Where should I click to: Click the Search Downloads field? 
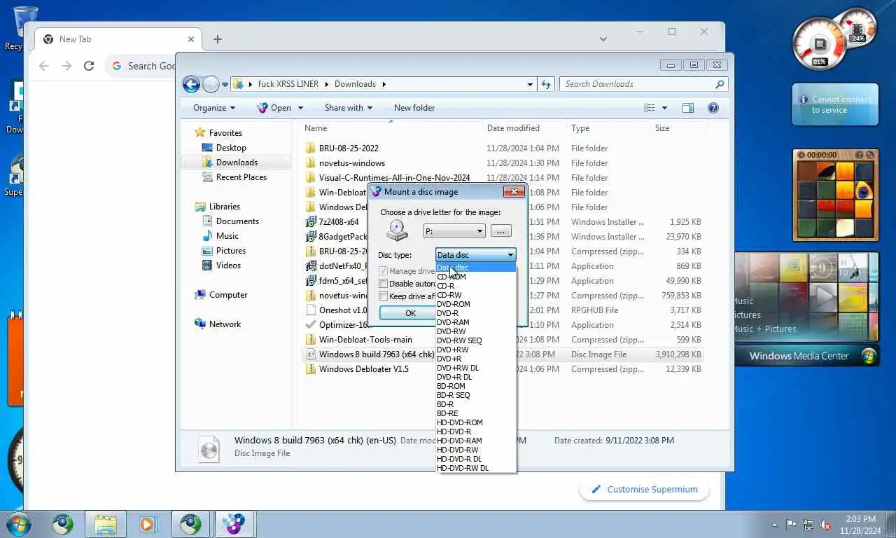pyautogui.click(x=638, y=84)
